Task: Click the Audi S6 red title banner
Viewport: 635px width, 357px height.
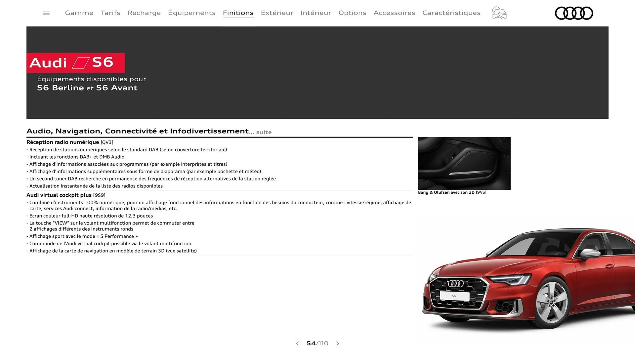Action: click(x=75, y=62)
